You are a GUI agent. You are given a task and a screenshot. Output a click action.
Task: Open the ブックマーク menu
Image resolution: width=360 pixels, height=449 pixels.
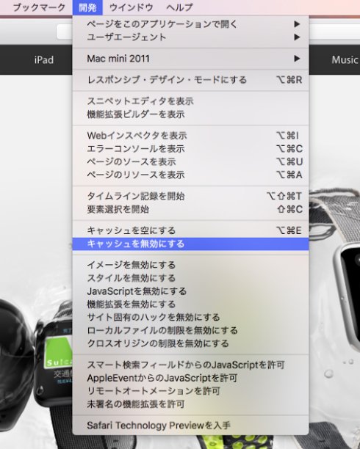coord(39,7)
